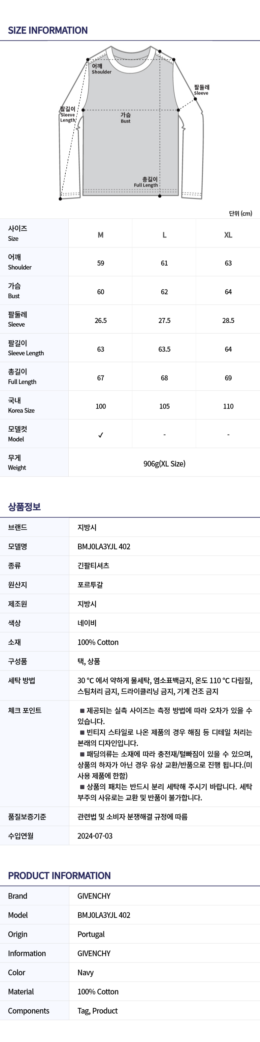This screenshot has width=260, height=1042.
Task: Select the L size column header
Action: (164, 235)
